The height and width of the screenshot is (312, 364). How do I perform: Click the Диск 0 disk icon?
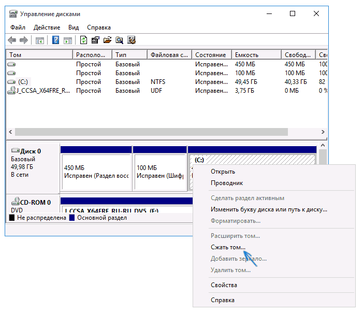[16, 150]
